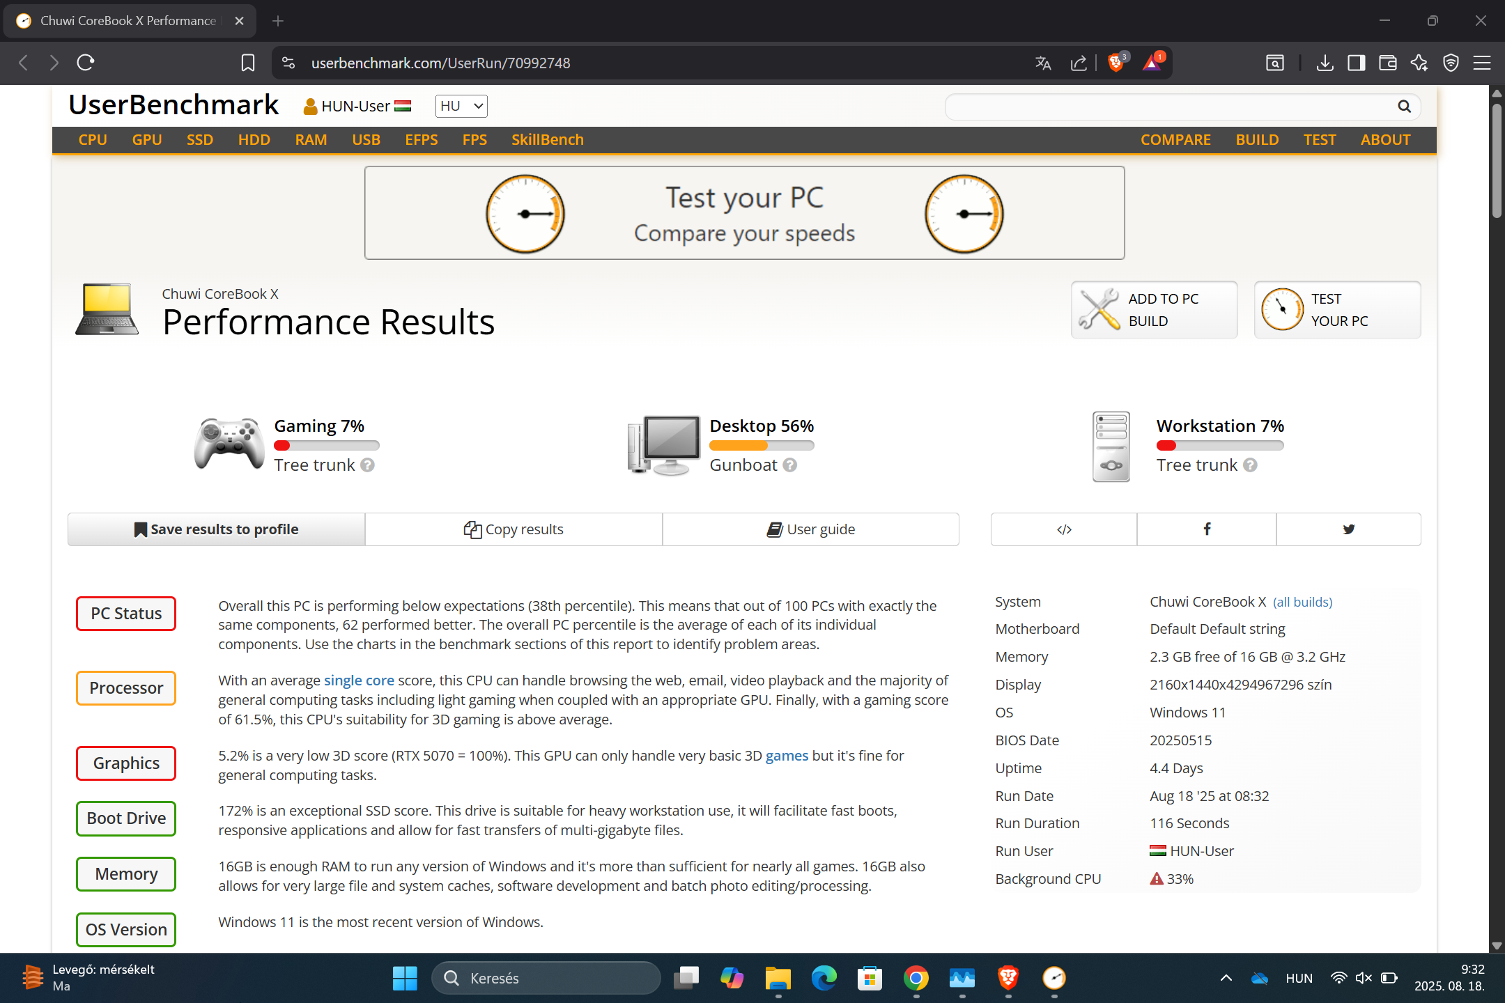Click Save results to profile
Image resolution: width=1505 pixels, height=1003 pixels.
coord(216,529)
